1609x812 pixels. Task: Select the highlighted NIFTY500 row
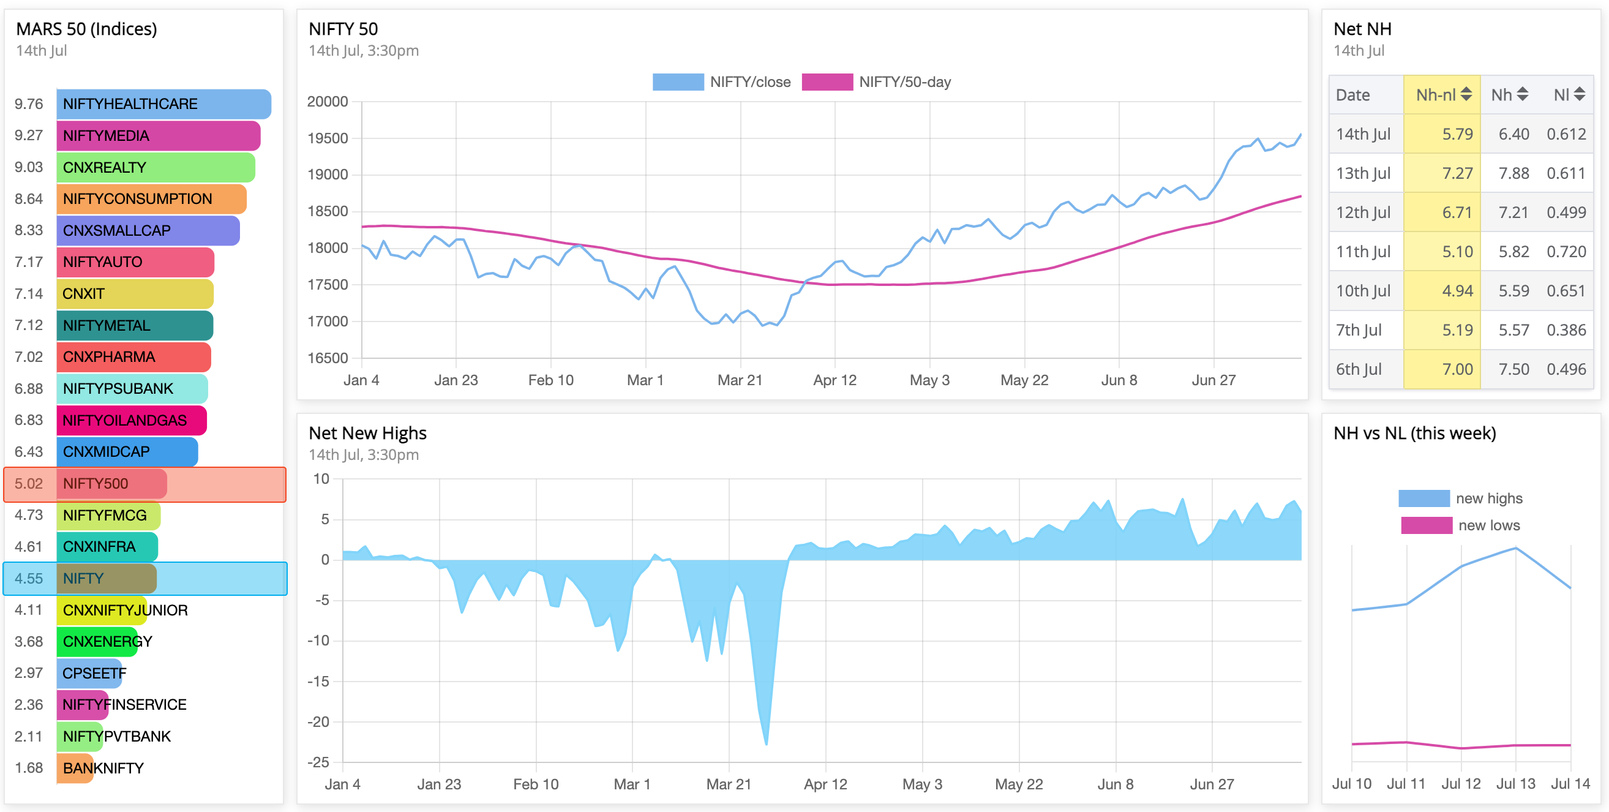pos(145,484)
